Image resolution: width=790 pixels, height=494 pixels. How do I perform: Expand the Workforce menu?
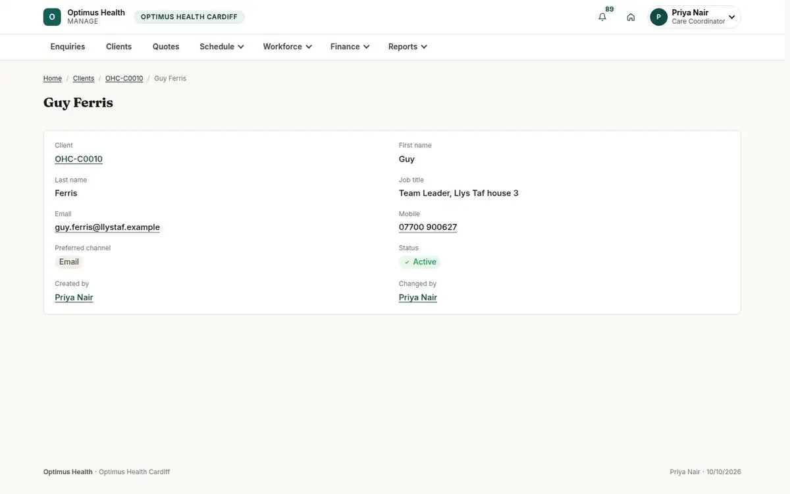[288, 47]
